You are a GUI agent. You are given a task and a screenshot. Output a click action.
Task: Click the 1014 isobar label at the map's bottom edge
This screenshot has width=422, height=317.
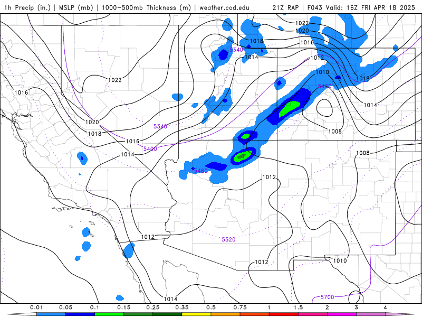(170, 299)
